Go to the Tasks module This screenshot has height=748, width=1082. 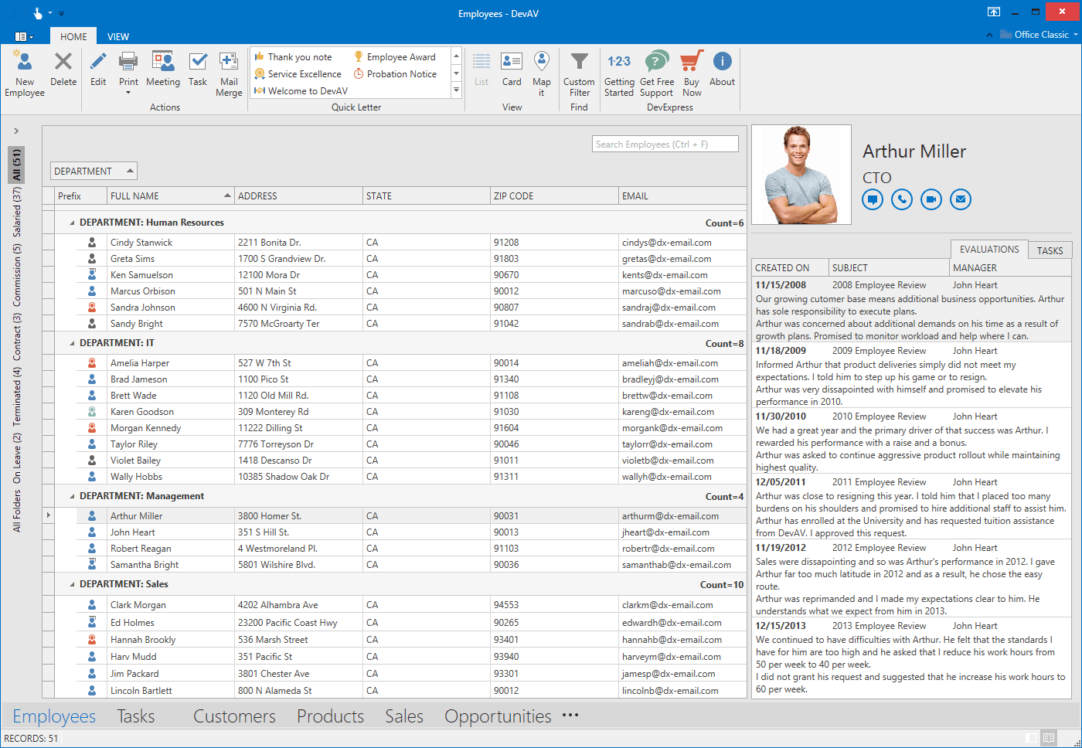pos(136,716)
